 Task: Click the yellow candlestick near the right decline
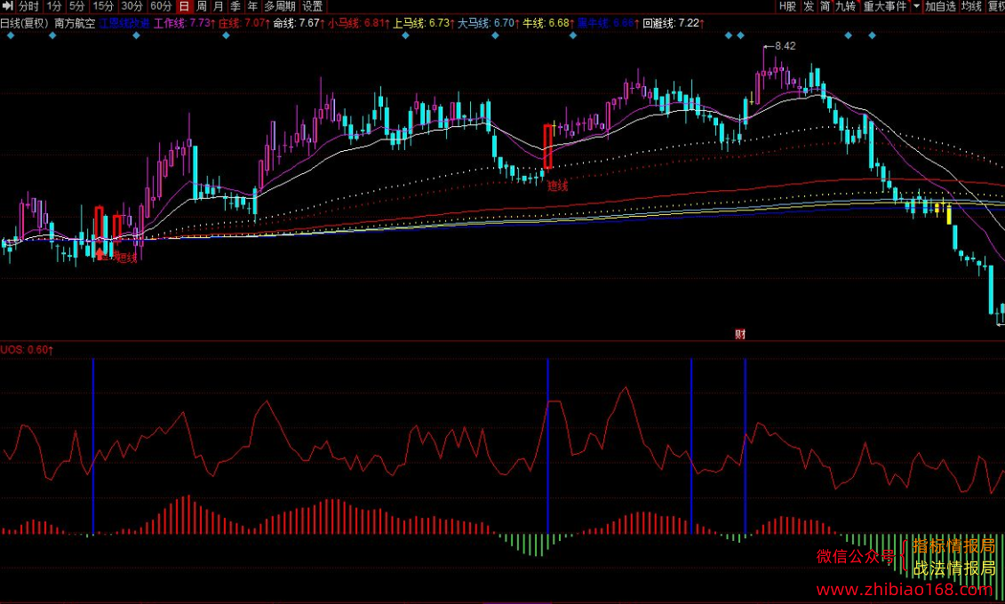949,212
